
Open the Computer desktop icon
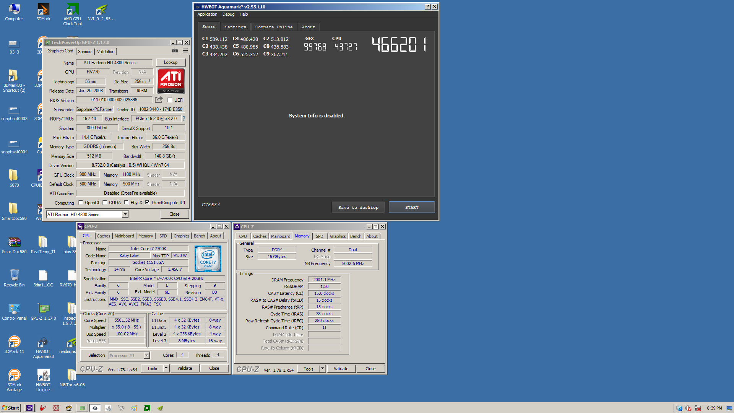click(x=14, y=12)
